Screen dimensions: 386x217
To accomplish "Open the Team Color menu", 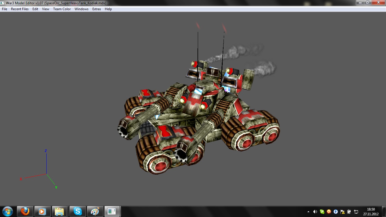I will [x=62, y=9].
